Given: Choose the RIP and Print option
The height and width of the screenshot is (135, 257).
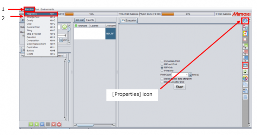Looking at the screenshot, I should pyautogui.click(x=162, y=64).
